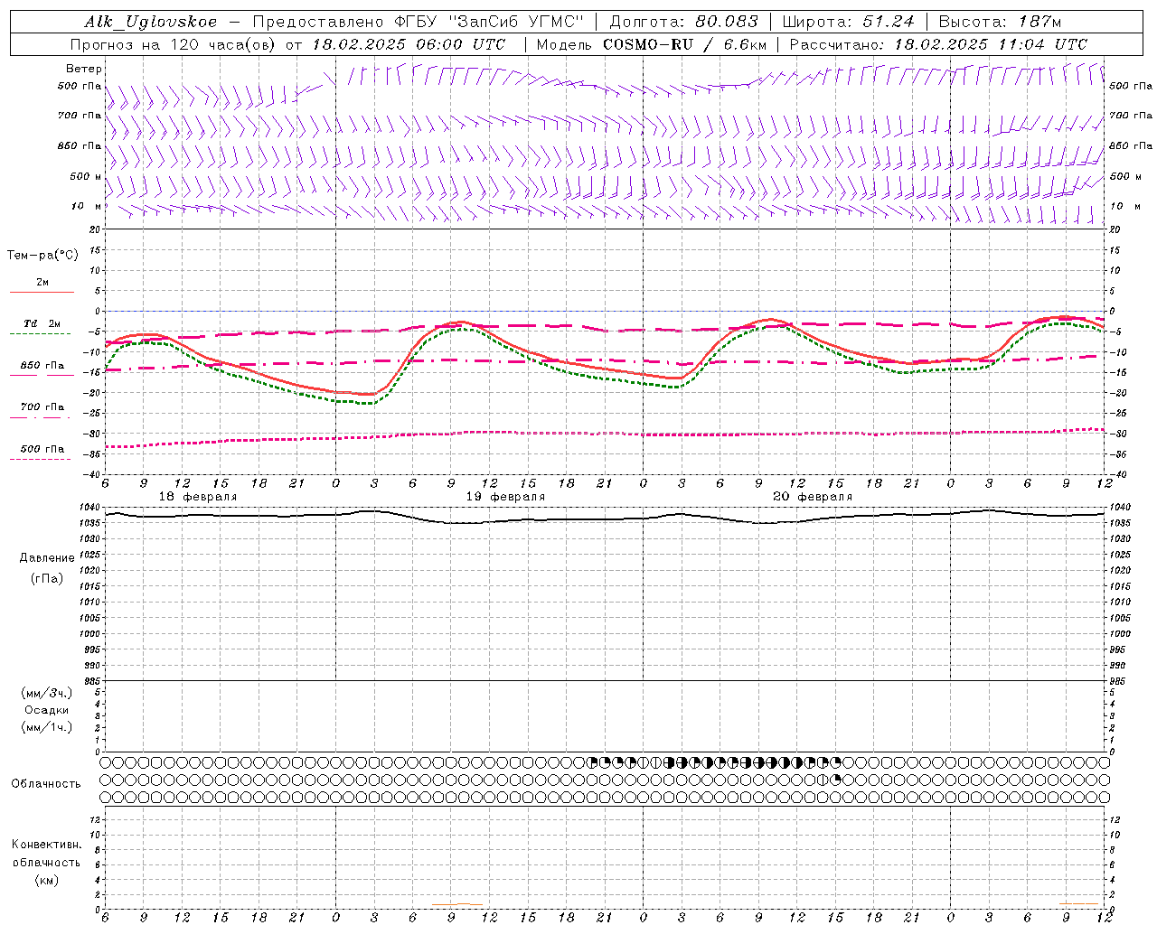Screen dimensions: 1157x925
Task: Click the 850 гПа temperature legend entry
Action: (x=42, y=366)
